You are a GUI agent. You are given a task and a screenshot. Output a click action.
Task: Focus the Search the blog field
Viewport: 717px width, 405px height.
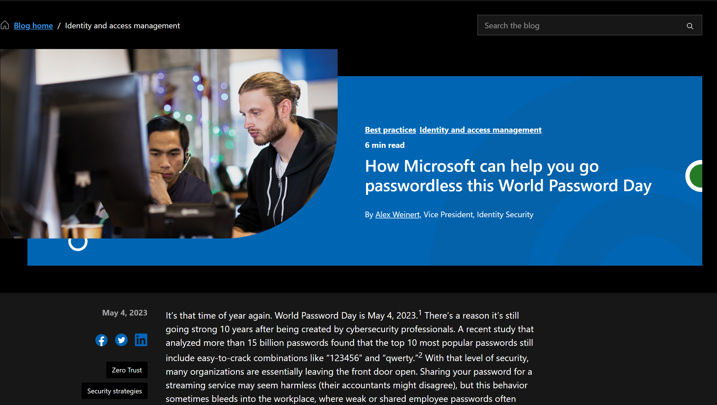[581, 25]
